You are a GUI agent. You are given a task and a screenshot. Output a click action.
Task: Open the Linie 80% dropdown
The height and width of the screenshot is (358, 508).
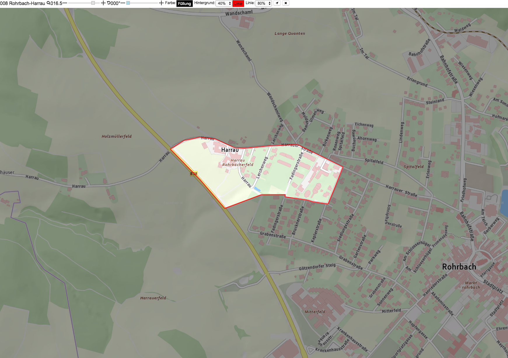(263, 3)
